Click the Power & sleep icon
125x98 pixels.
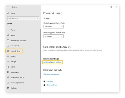[x=8, y=51]
